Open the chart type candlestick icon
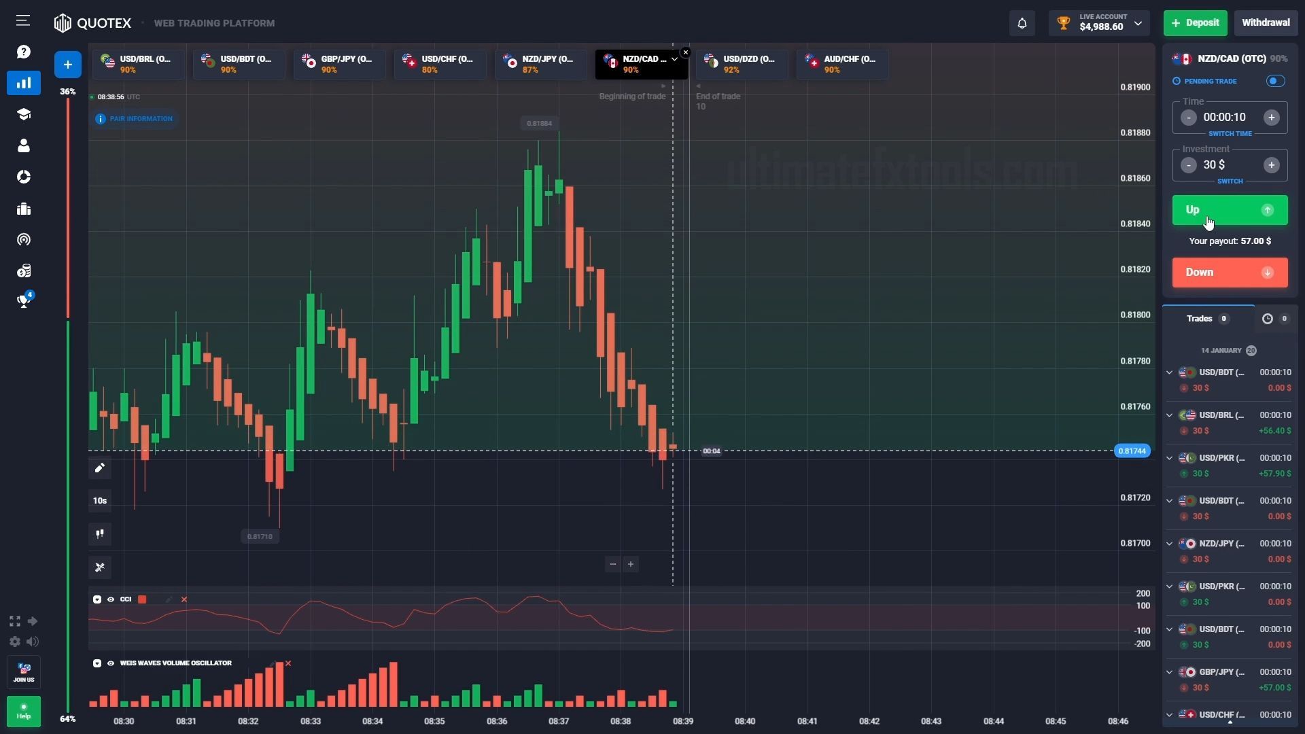Screen dimensions: 1305x734 (x=100, y=534)
